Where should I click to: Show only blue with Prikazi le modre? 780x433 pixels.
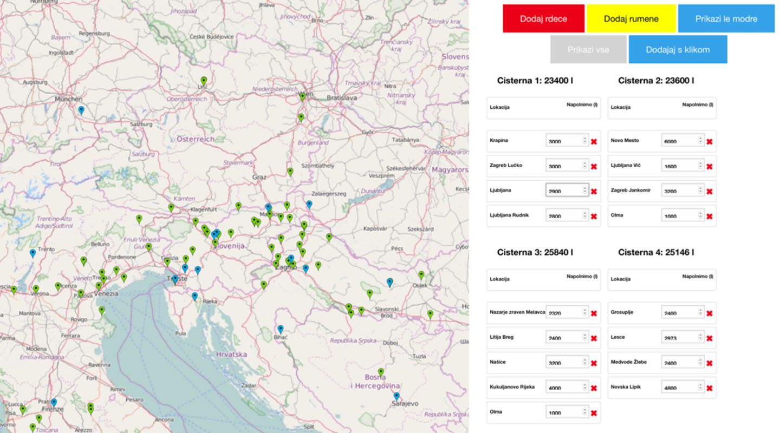click(x=726, y=19)
